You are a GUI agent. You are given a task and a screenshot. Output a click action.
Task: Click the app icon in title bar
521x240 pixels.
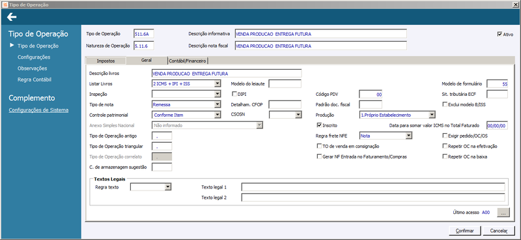coord(5,5)
